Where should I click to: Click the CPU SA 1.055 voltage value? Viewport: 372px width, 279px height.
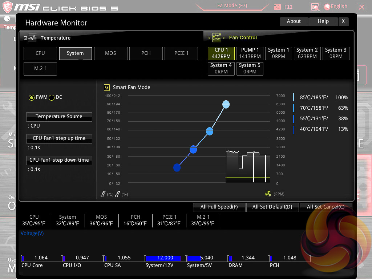(124, 258)
